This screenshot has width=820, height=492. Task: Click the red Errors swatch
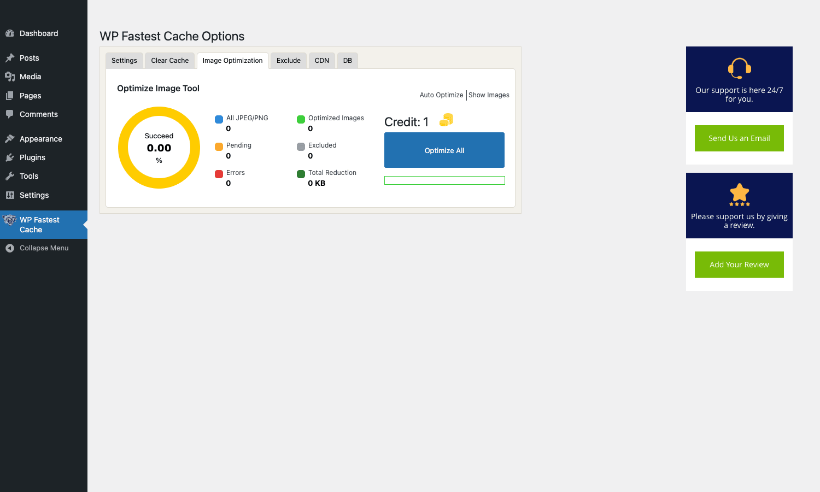[x=219, y=174]
